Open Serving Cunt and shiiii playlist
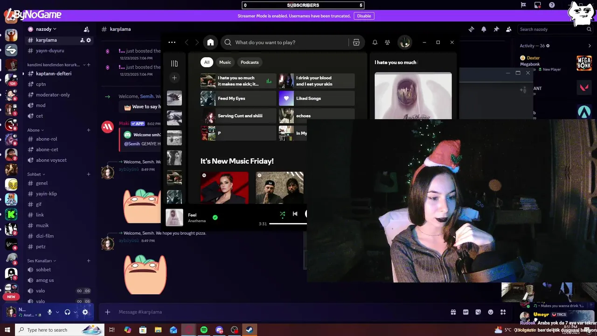Screen dimensions: 597x336 tap(238, 116)
